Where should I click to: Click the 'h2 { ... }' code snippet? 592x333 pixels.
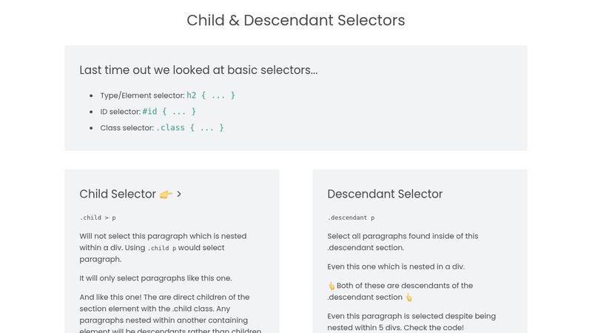pyautogui.click(x=211, y=95)
